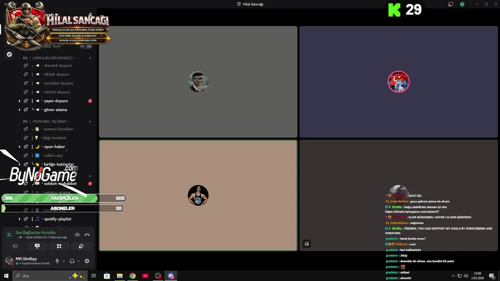Show hidden system tray icons
Image resolution: width=500 pixels, height=281 pixels.
(x=453, y=276)
